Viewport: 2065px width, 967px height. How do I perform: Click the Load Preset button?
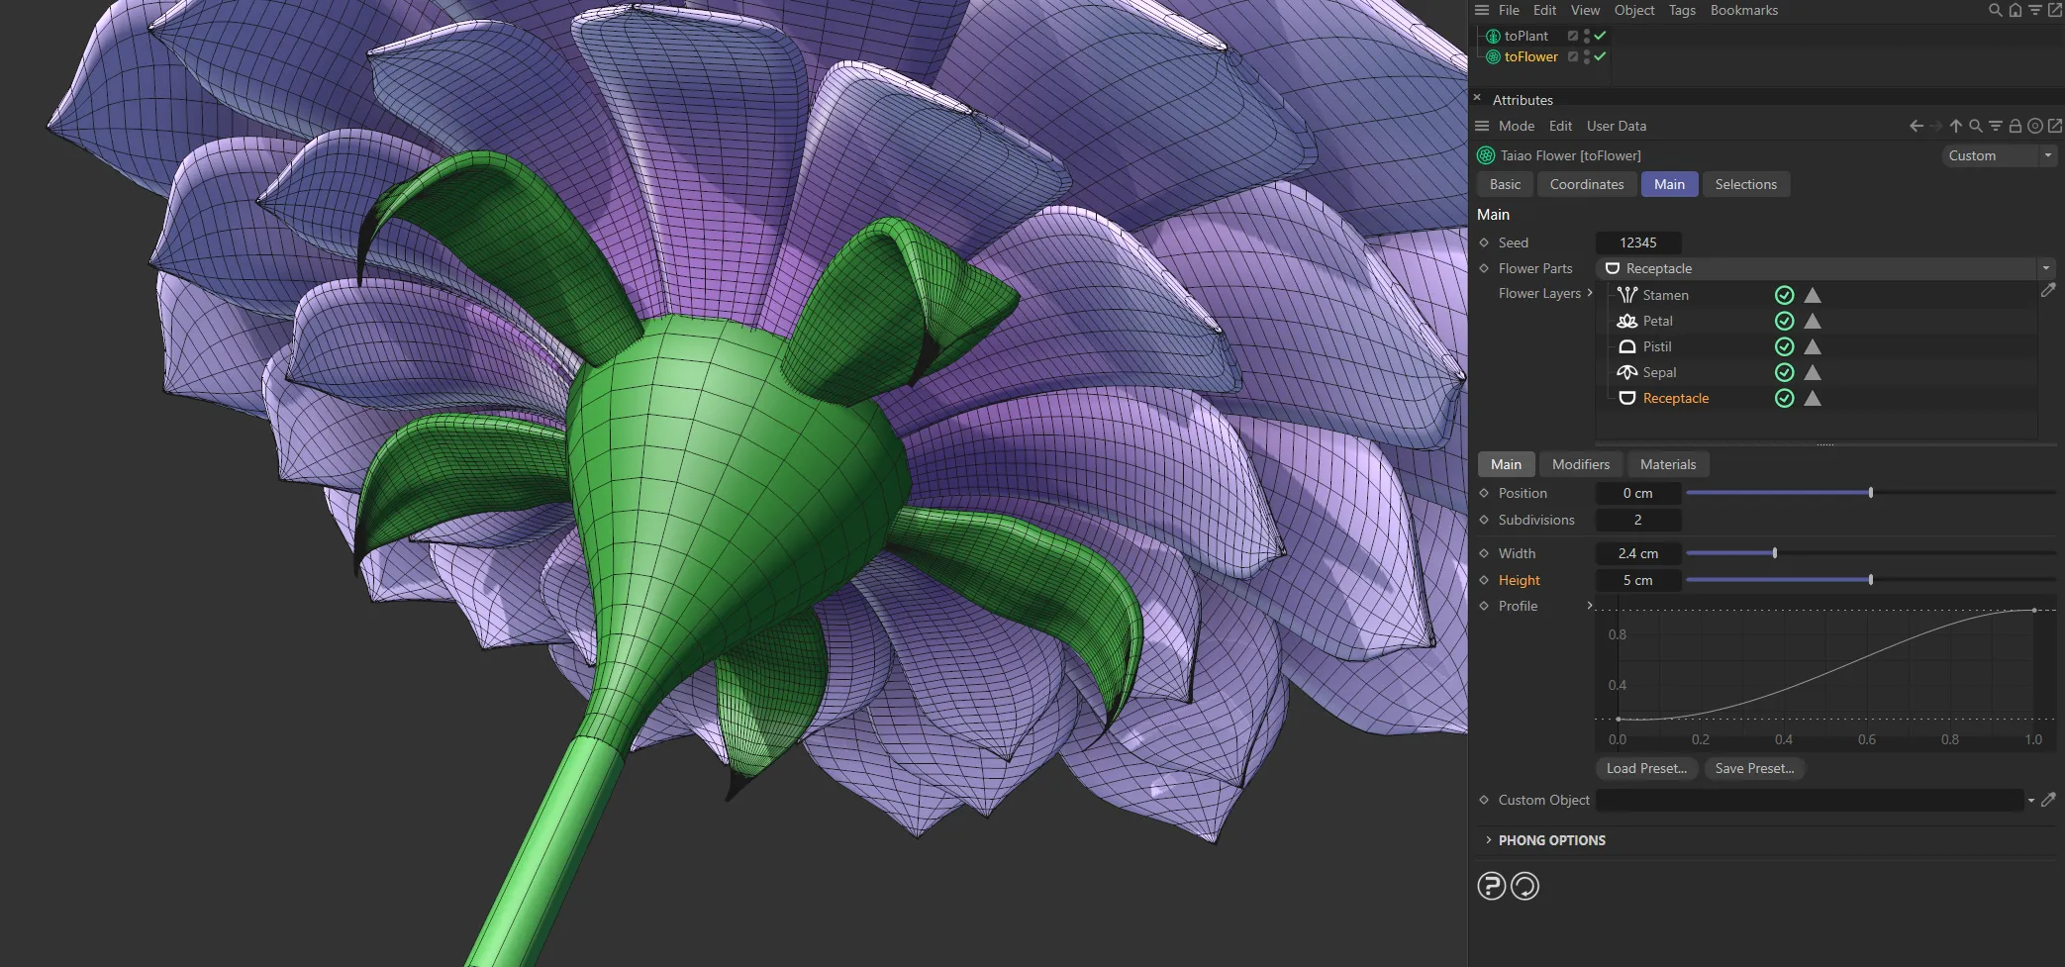point(1645,768)
